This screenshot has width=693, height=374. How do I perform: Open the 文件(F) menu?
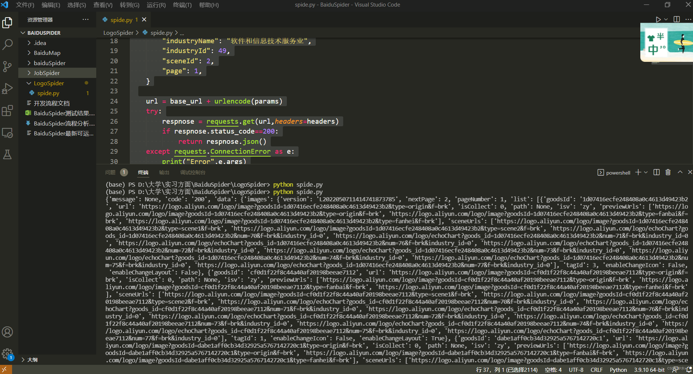point(25,5)
